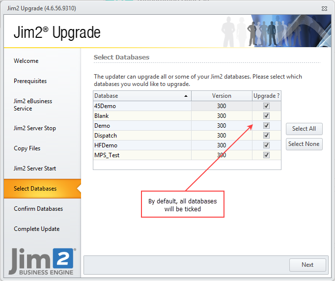The image size is (335, 281).
Task: Select the Demo database name
Action: [x=102, y=126]
